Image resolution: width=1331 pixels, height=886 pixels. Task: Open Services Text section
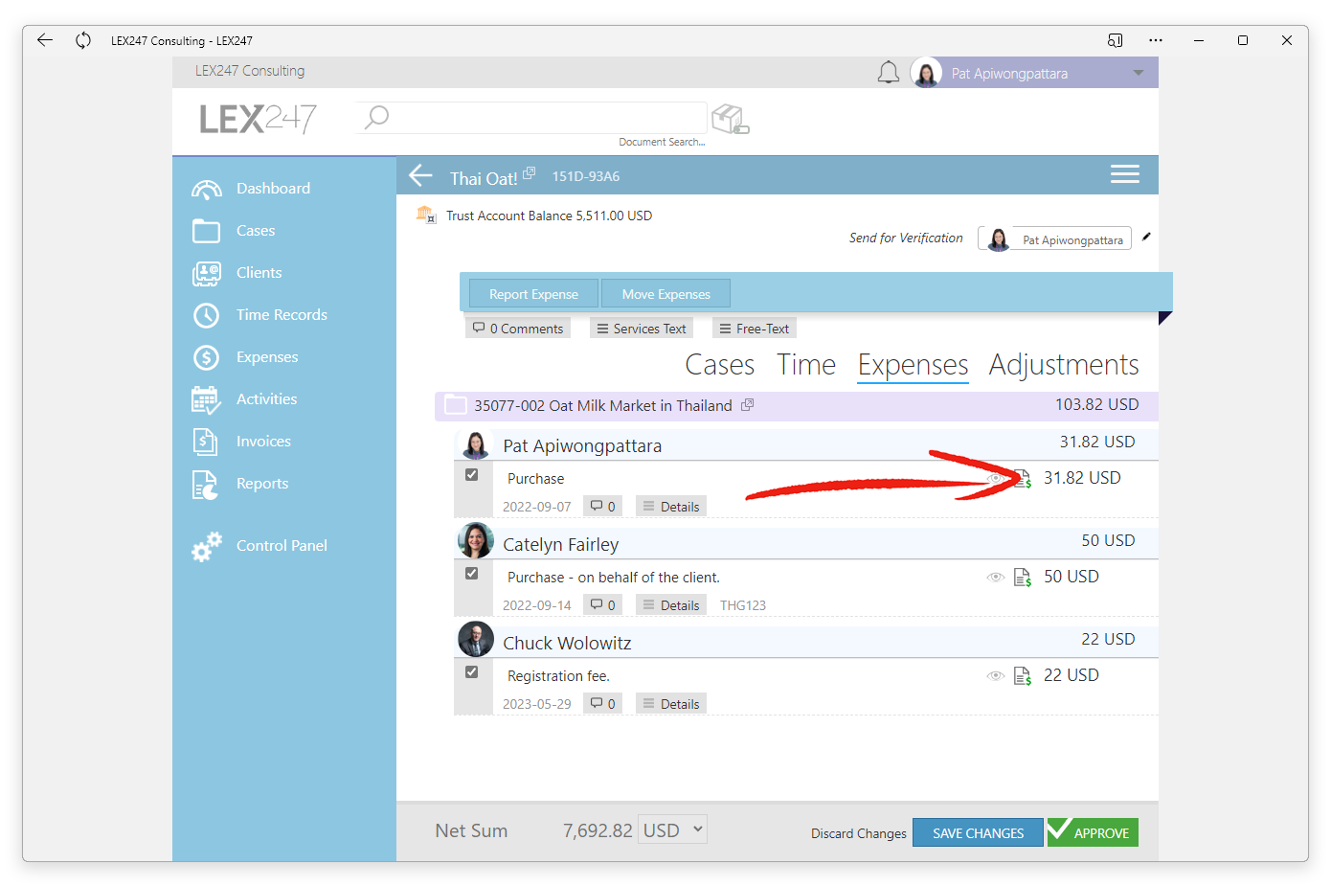642,329
